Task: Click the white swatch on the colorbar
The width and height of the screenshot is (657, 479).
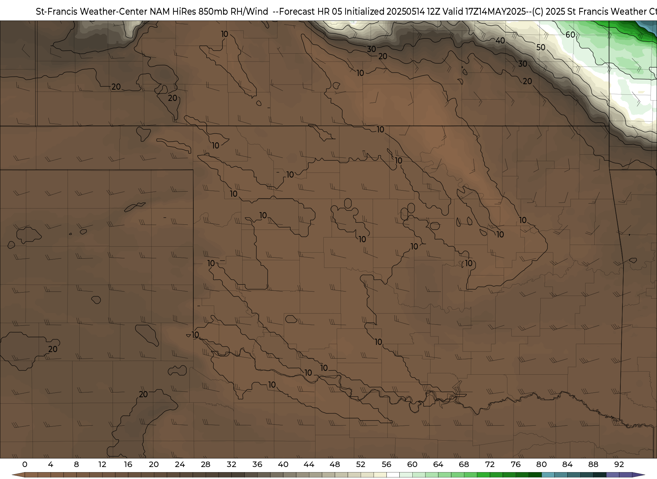Action: (393, 475)
